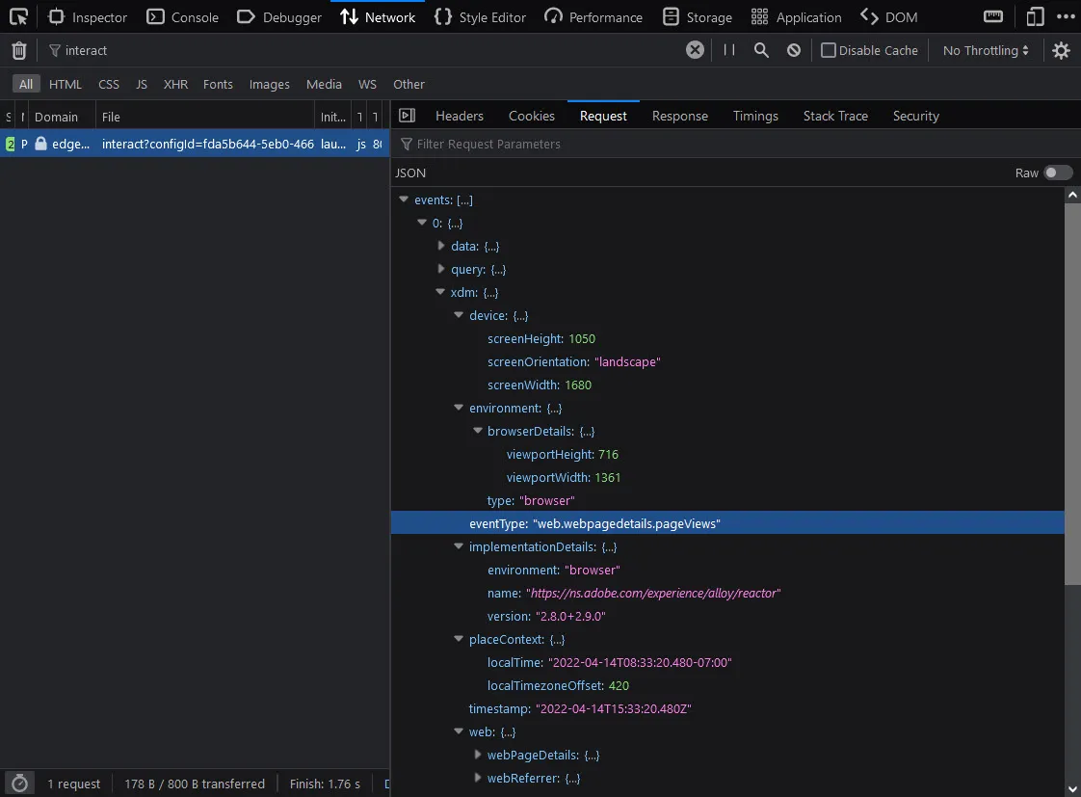Screen dimensions: 1081x797
Task: Expand the query node
Action: (x=441, y=269)
